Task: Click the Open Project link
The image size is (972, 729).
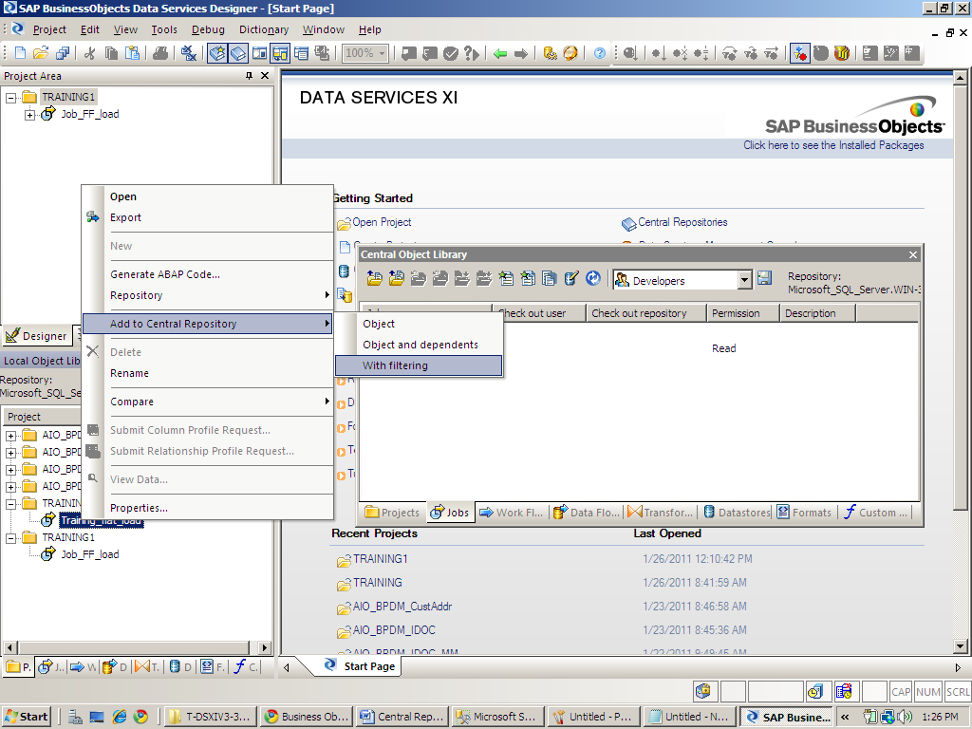Action: [382, 222]
